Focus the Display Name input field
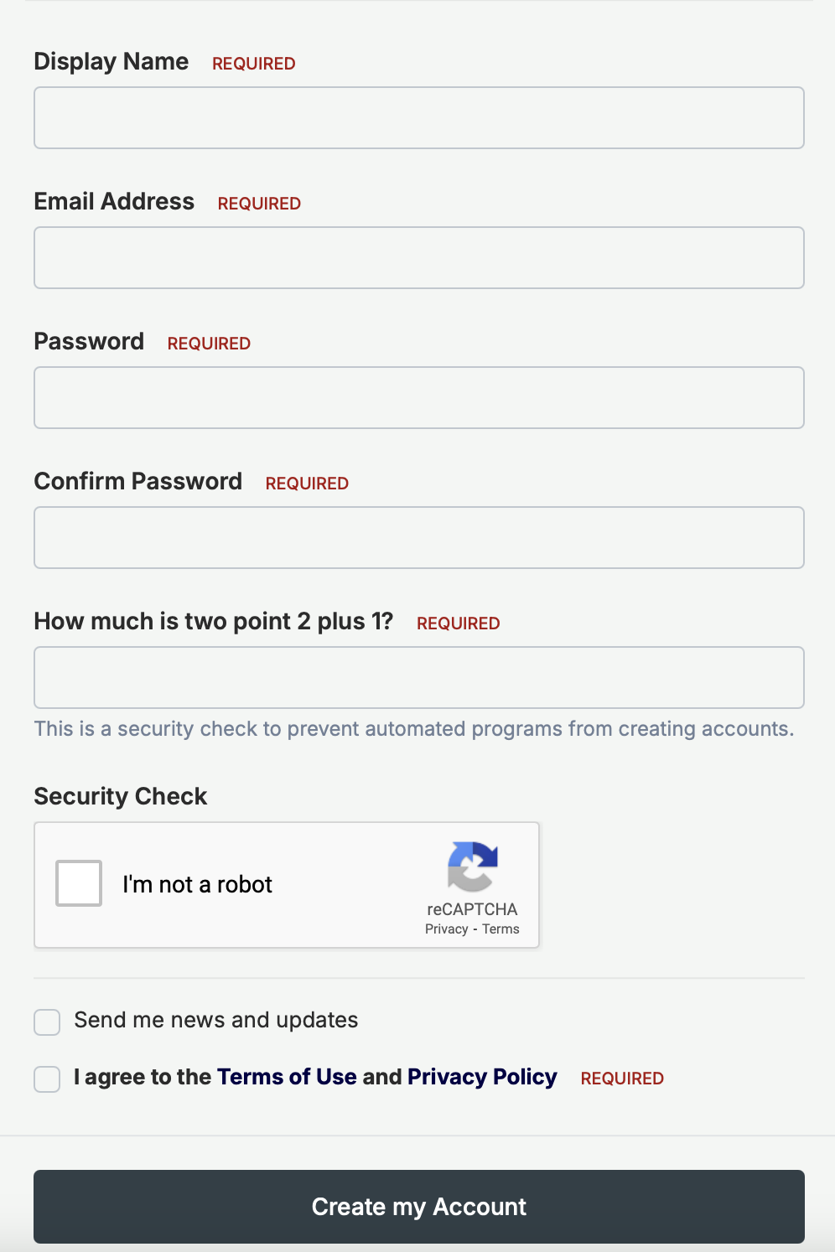 click(419, 118)
